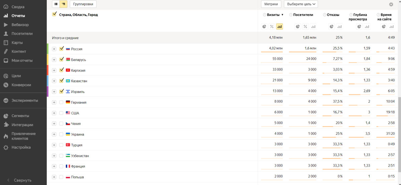Expand the Турция row

tap(54, 145)
